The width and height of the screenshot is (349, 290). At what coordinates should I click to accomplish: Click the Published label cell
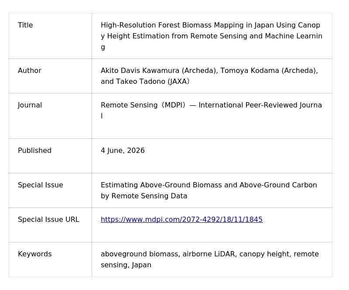(50, 156)
